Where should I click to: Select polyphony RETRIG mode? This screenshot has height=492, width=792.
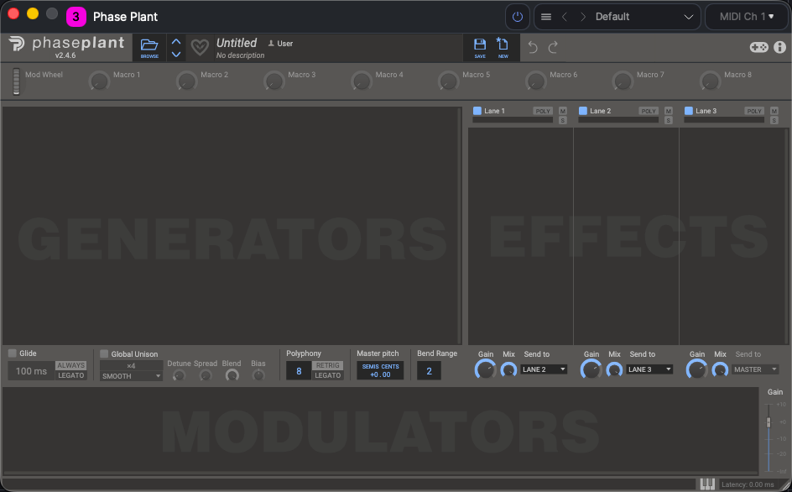pyautogui.click(x=328, y=365)
